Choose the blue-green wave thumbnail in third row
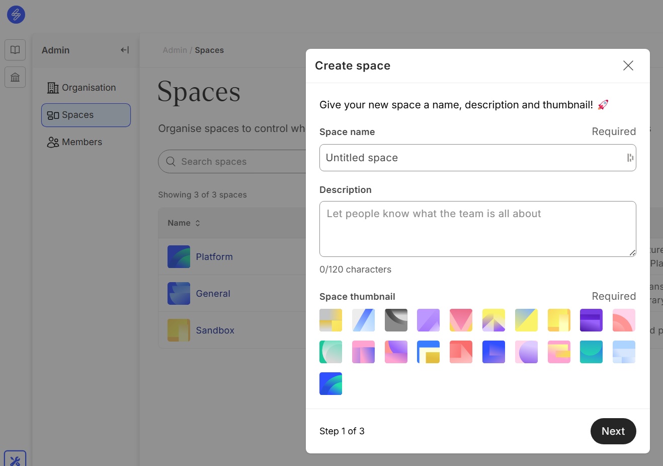663x466 pixels. 330,383
